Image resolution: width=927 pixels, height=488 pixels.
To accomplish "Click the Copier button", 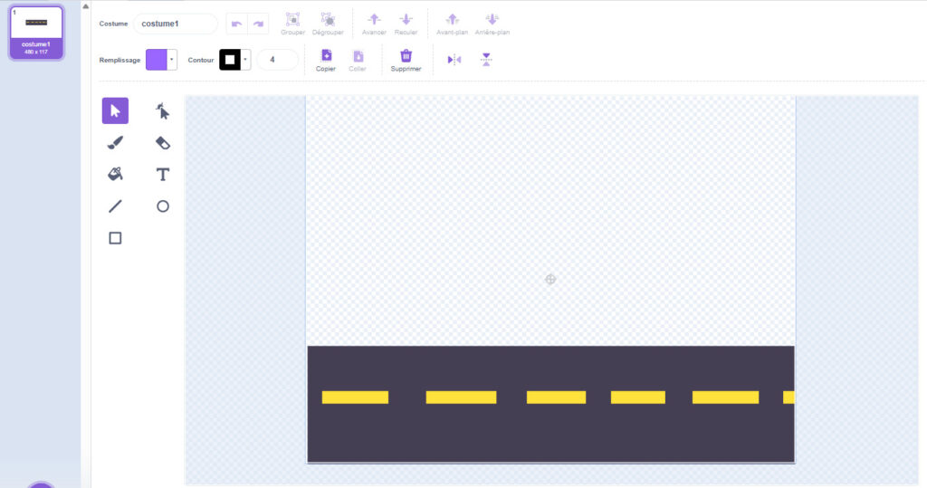I will pyautogui.click(x=326, y=60).
